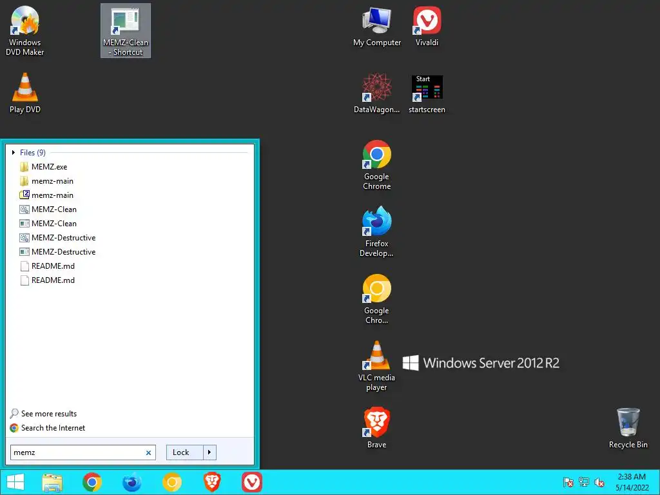Collapse the Files (9) results group arrow
The image size is (660, 495).
pyautogui.click(x=14, y=152)
